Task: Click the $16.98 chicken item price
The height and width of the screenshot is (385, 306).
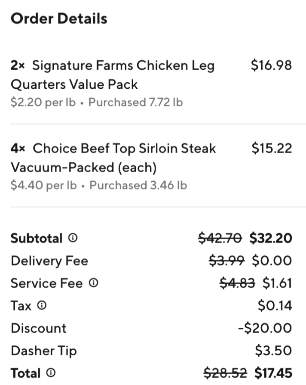Action: pos(271,65)
